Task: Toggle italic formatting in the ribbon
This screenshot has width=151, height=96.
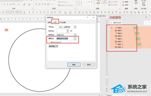Action: click(x=2, y=4)
